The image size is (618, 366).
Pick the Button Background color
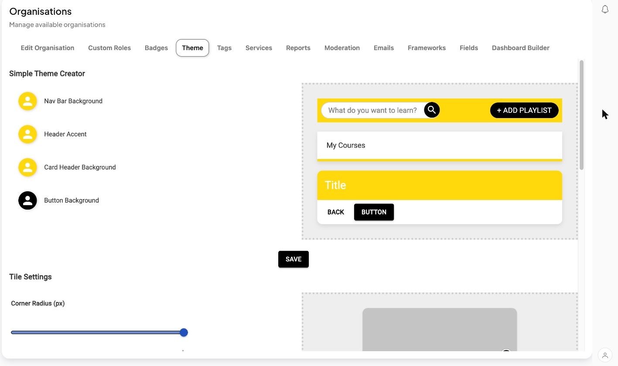(x=27, y=200)
